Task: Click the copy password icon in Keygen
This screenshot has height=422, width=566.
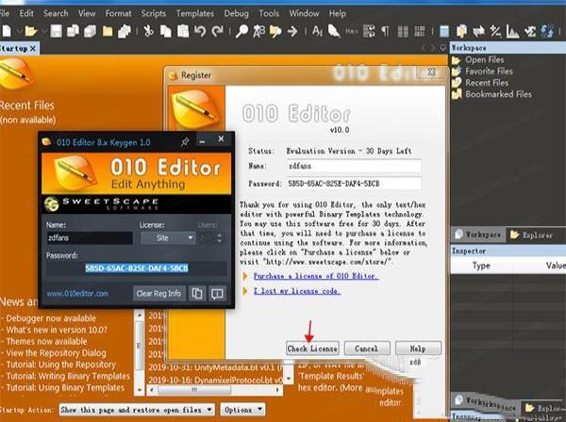Action: pyautogui.click(x=197, y=293)
